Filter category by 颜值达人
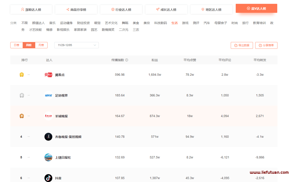Screen dimensions: 297x182 click(x=38, y=23)
